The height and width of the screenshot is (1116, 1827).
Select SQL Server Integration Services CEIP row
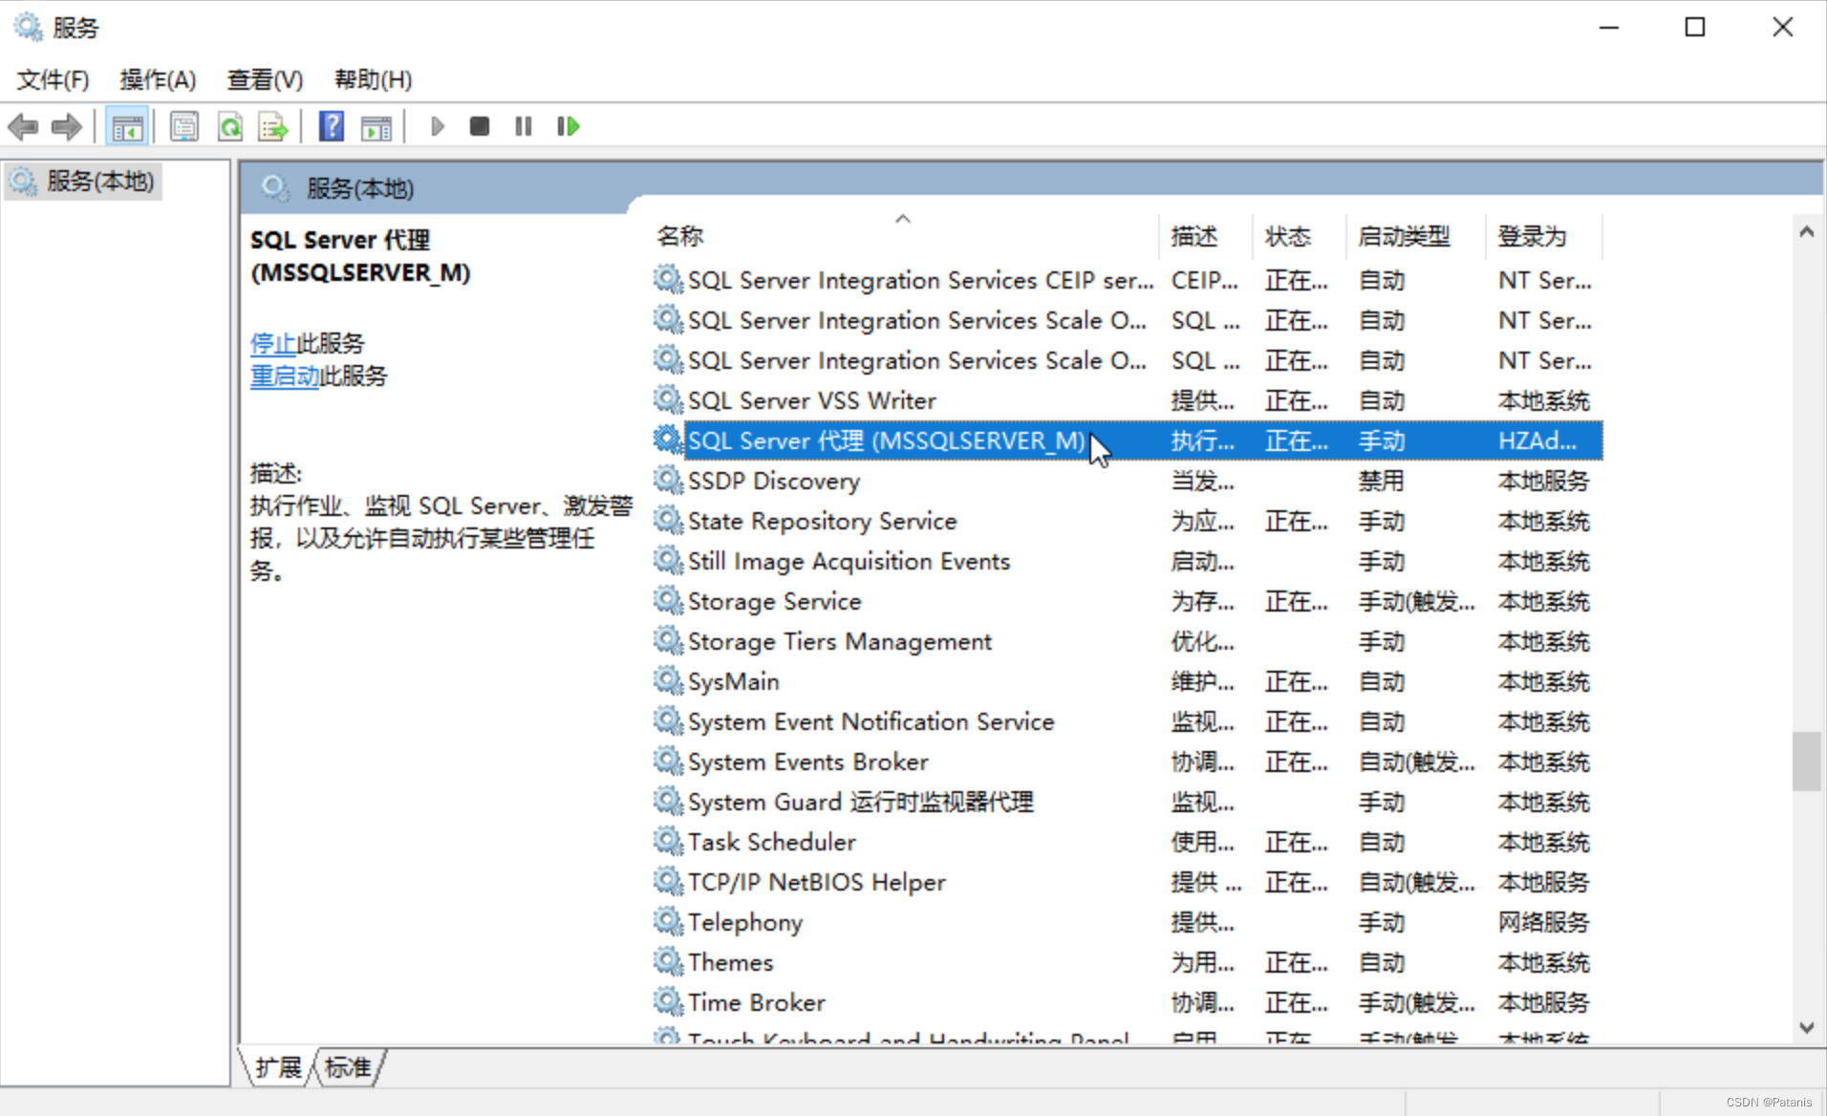click(1127, 280)
